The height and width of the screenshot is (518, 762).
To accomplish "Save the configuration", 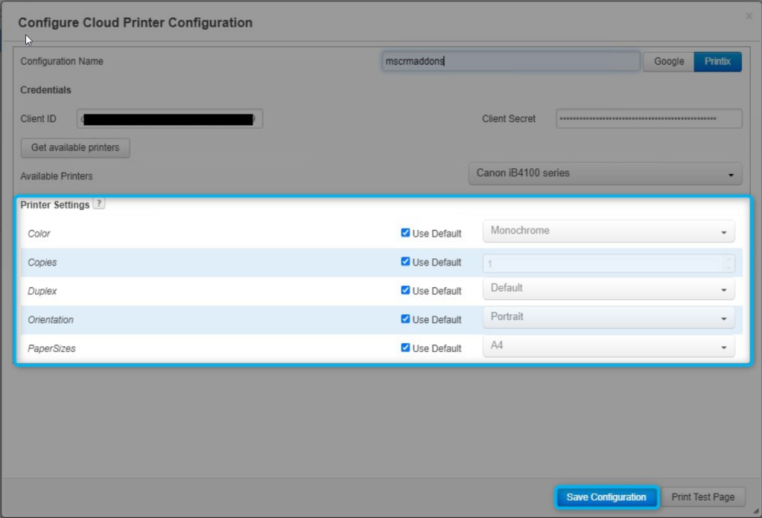I will click(606, 497).
